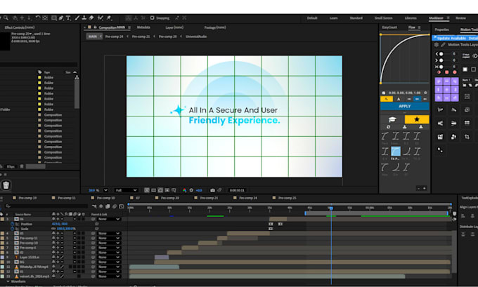Select the Rectangle shape tool

point(54,18)
